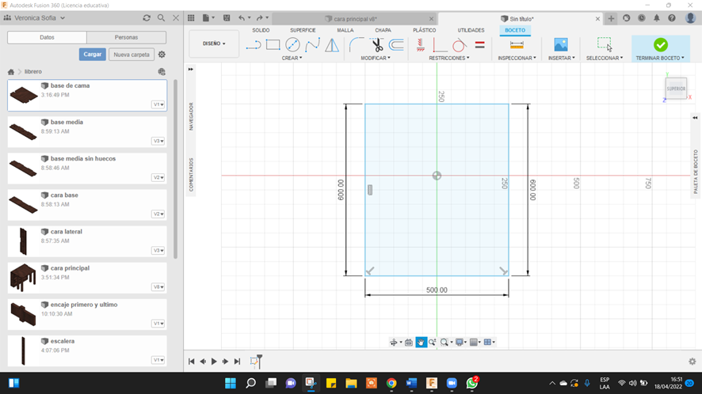Activate the Pan hand tool
Image resolution: width=702 pixels, height=394 pixels.
coord(421,342)
